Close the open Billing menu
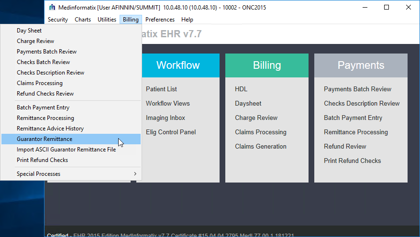Image resolution: width=420 pixels, height=237 pixels. point(131,20)
